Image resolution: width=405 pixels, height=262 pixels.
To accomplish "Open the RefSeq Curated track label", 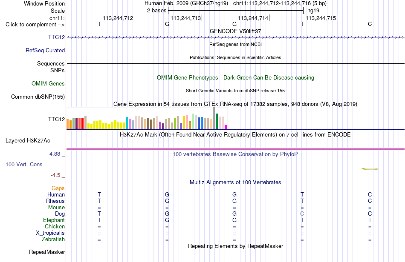I will click(x=45, y=50).
